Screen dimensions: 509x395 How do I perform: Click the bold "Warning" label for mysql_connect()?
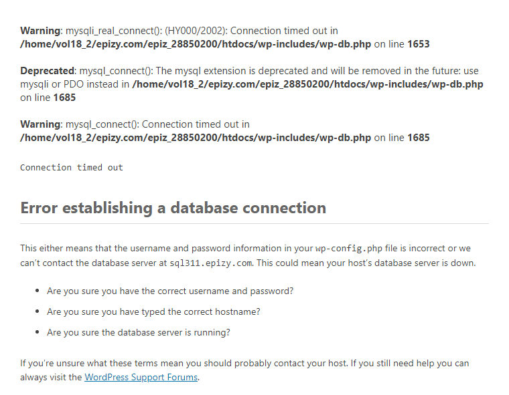40,124
